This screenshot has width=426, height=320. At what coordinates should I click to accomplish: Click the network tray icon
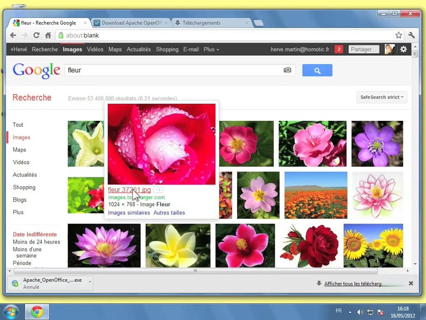pos(370,312)
